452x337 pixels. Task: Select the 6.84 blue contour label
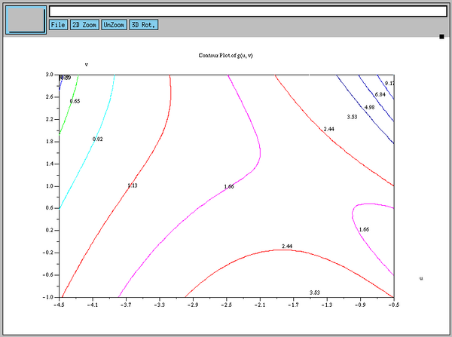[x=380, y=94]
